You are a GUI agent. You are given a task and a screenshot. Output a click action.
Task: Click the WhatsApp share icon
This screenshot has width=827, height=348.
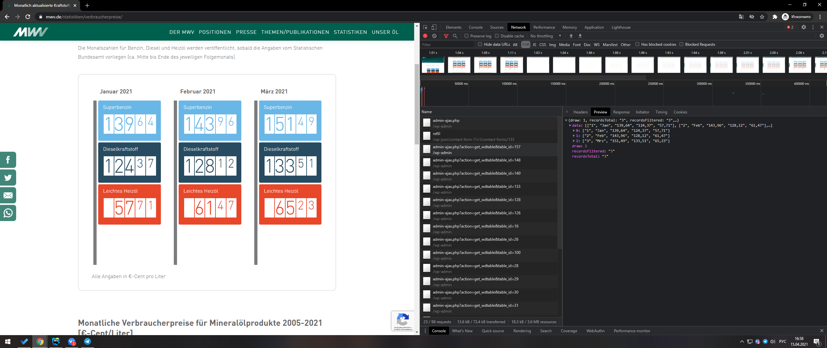[8, 213]
